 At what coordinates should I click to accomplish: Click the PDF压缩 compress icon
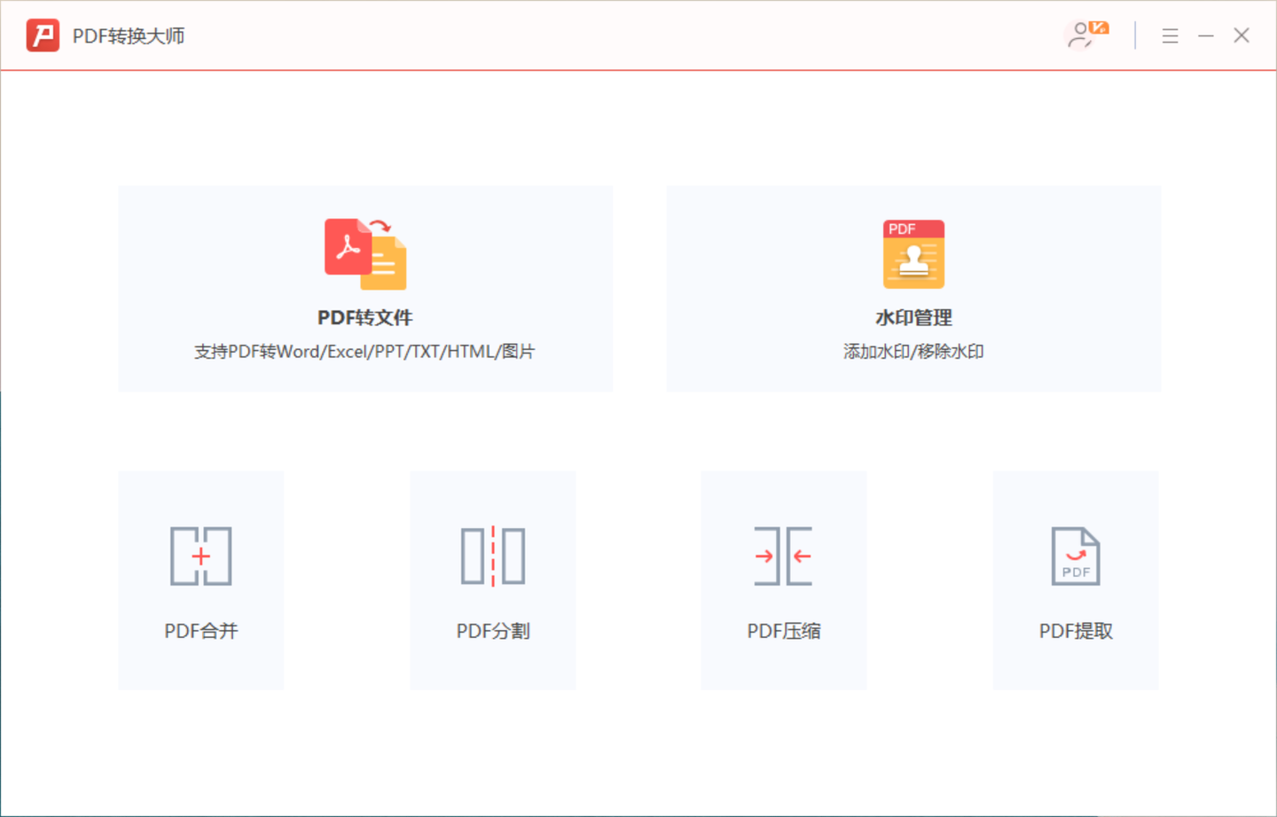(784, 556)
